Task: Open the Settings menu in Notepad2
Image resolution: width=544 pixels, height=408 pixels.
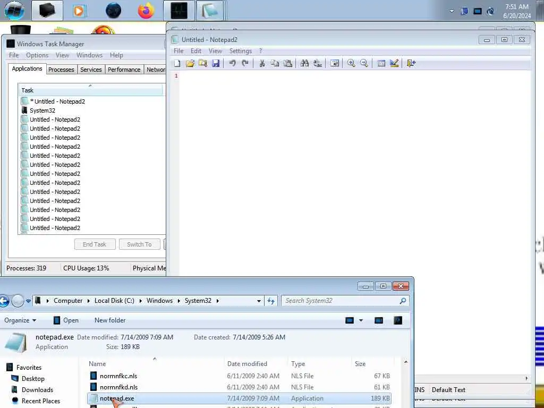Action: pyautogui.click(x=241, y=51)
